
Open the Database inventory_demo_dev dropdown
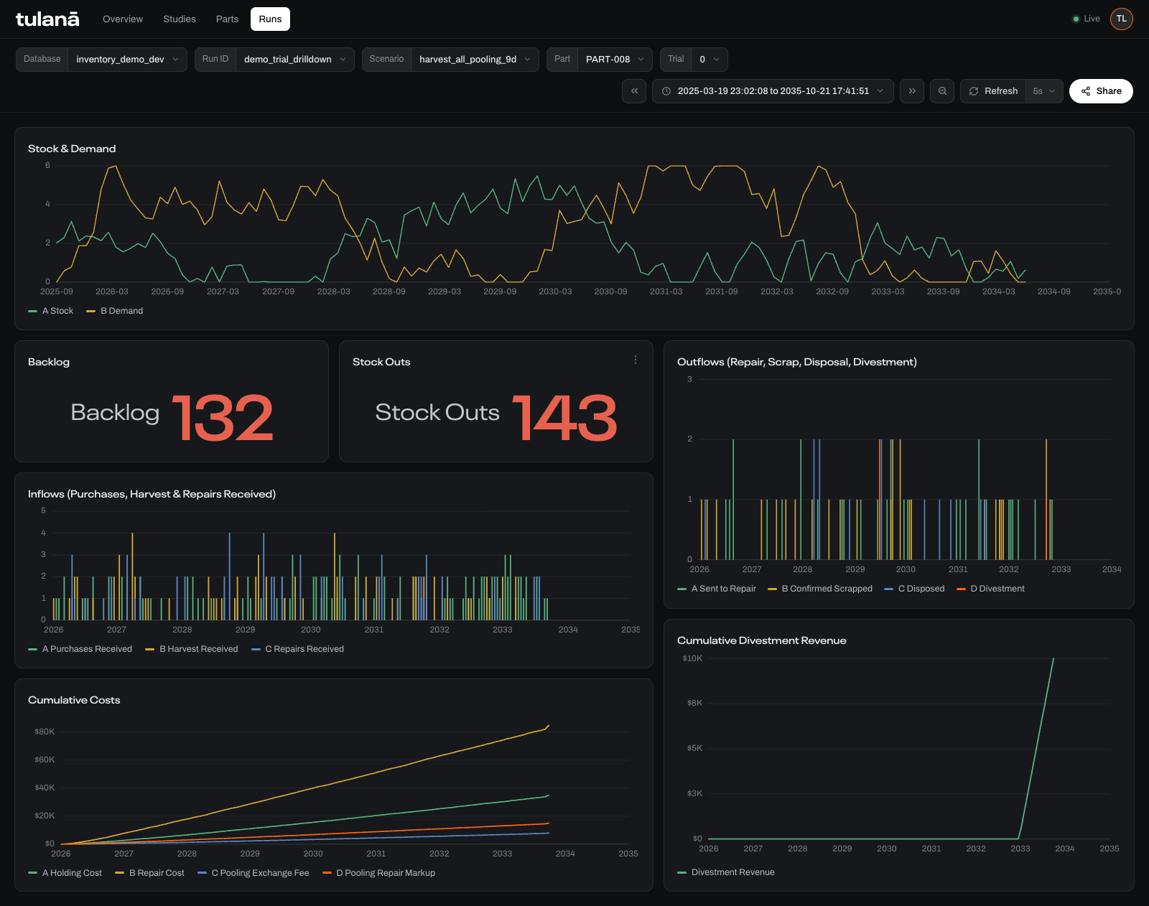click(101, 60)
